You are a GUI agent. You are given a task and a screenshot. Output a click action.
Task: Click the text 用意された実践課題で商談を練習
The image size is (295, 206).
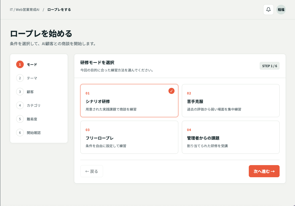(111, 109)
